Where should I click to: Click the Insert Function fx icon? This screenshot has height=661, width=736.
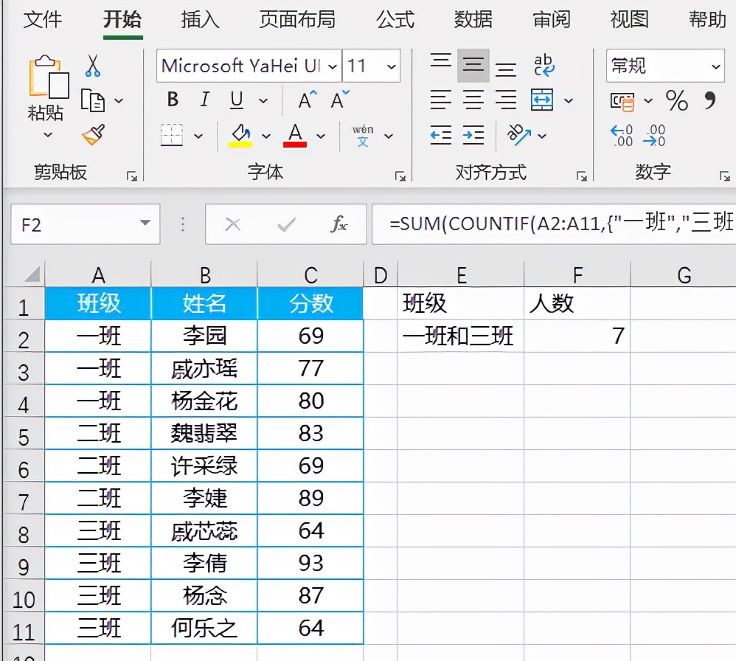(339, 224)
